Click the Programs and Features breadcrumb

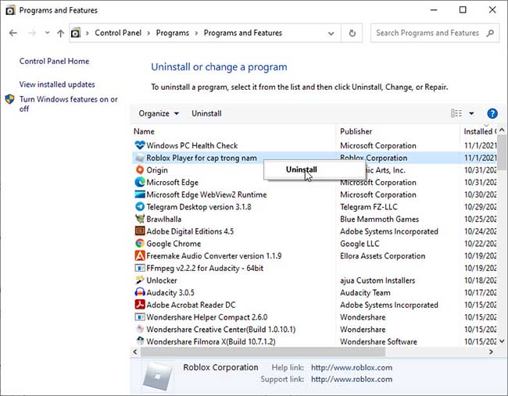click(x=242, y=33)
